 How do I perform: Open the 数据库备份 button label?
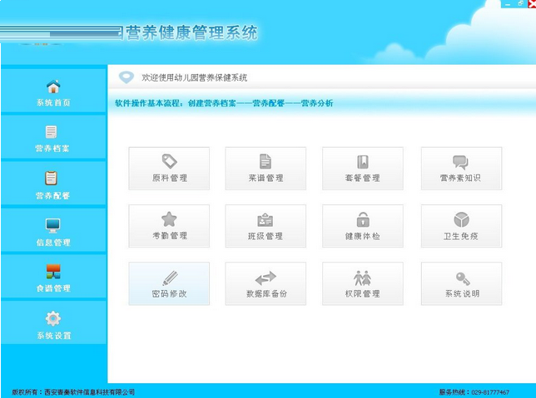(266, 293)
